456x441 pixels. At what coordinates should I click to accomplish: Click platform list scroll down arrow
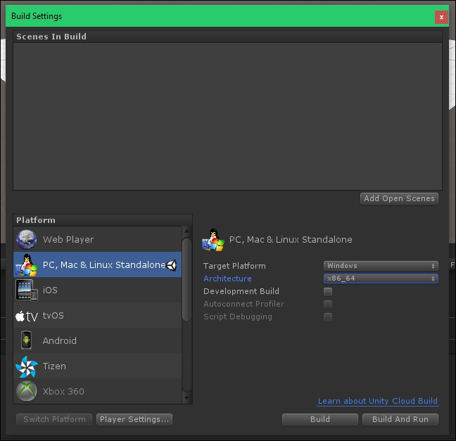pyautogui.click(x=186, y=398)
